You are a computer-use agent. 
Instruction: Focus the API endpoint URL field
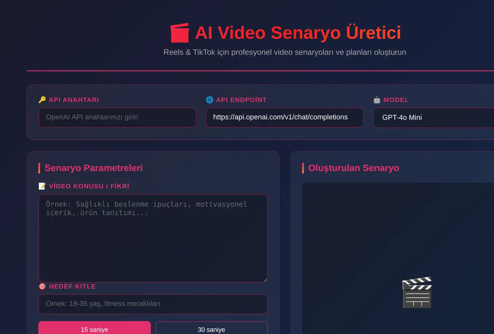[x=284, y=117]
